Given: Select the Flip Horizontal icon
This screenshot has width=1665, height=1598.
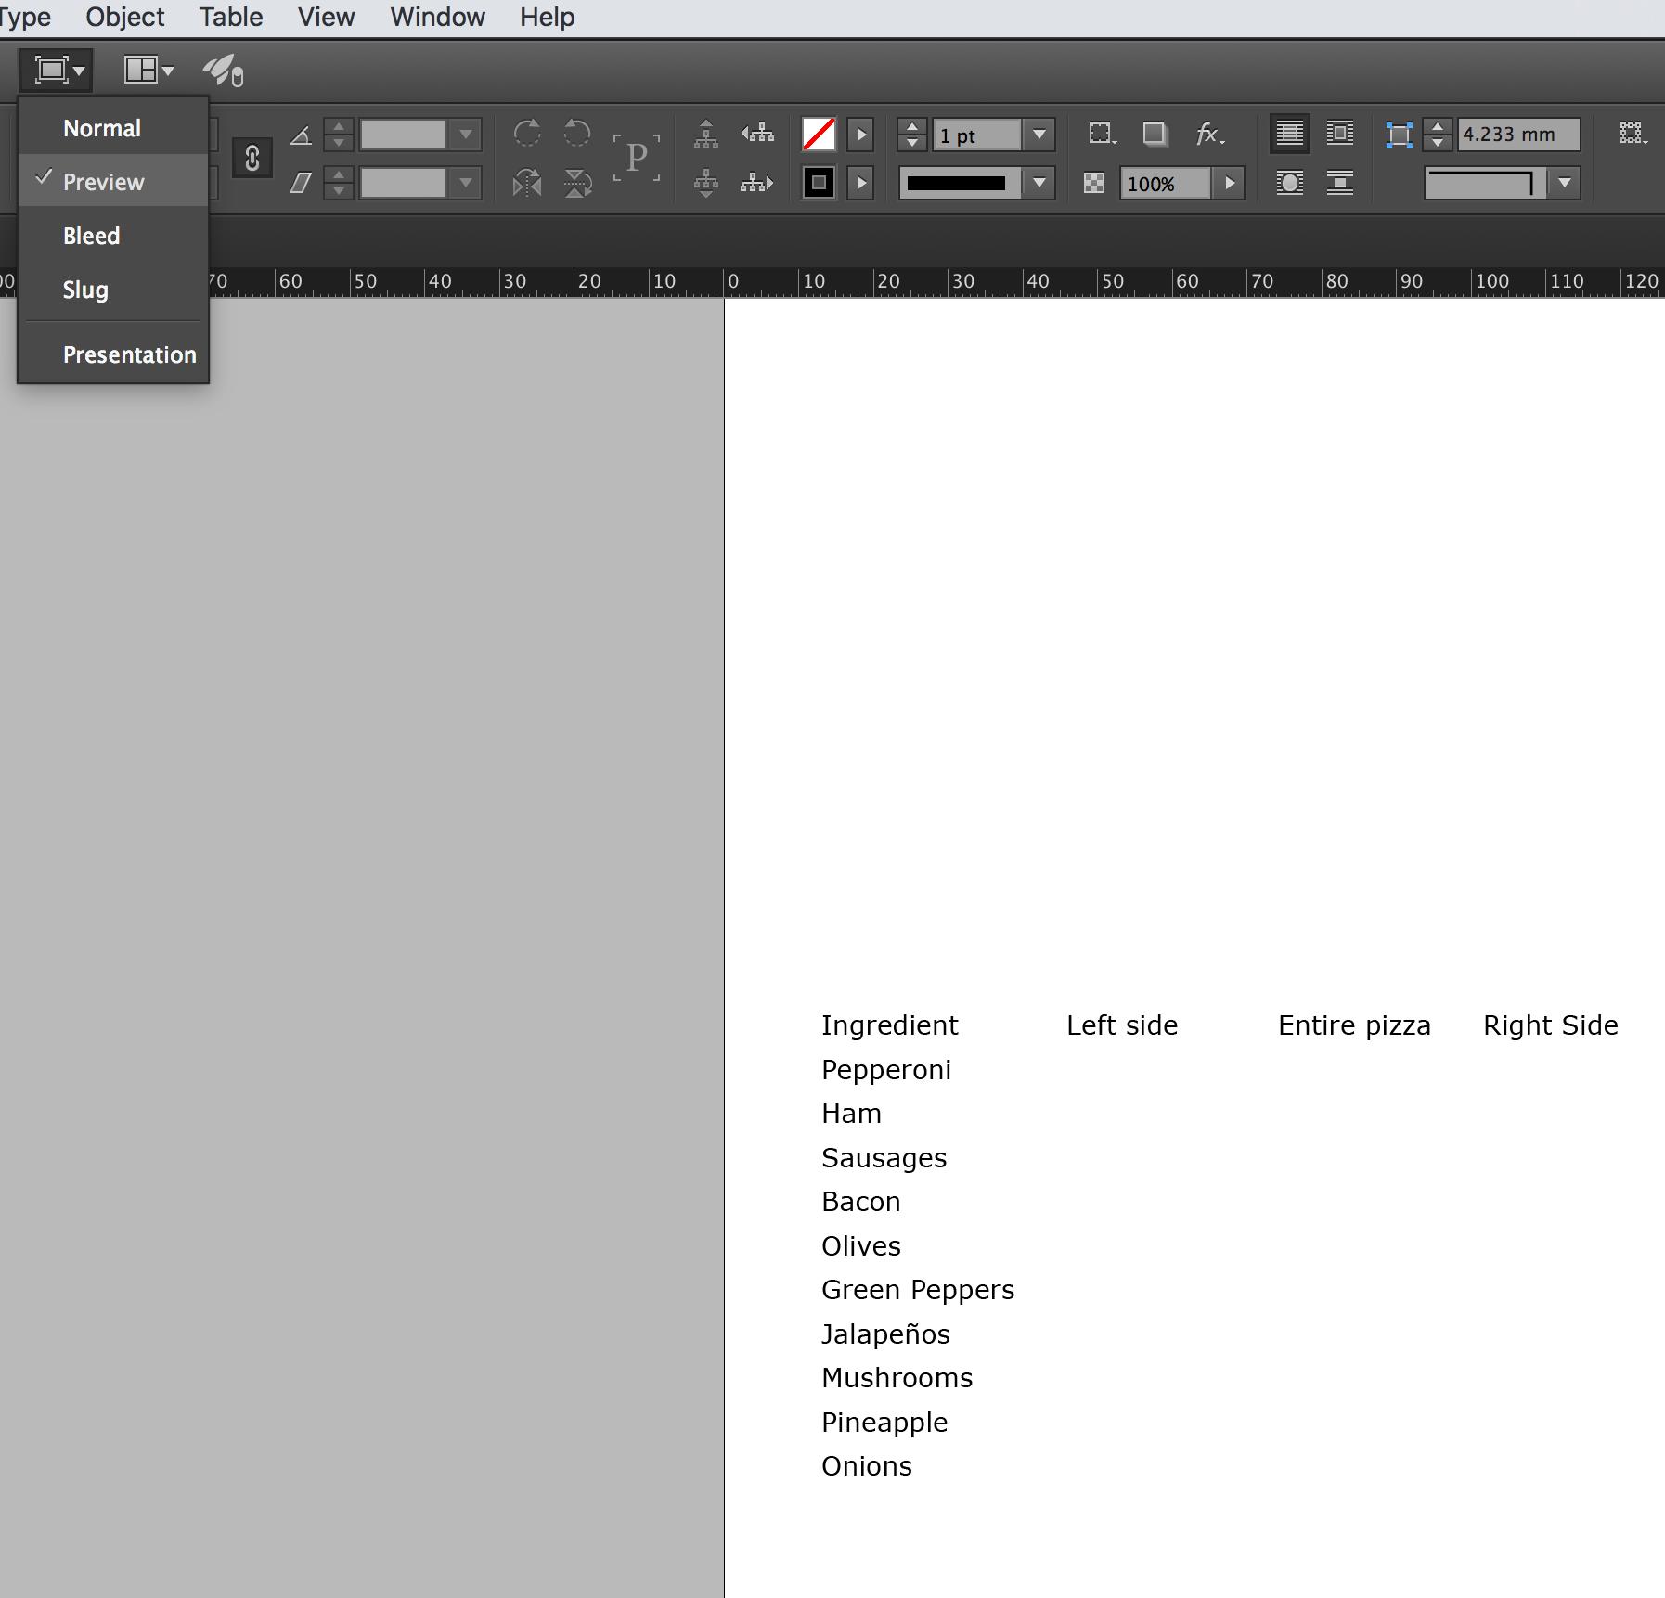Looking at the screenshot, I should click(x=527, y=184).
